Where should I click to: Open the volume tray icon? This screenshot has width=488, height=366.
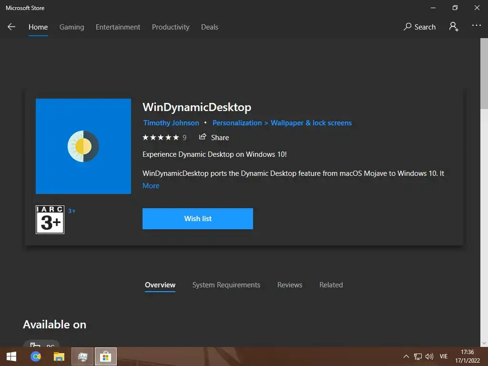[x=429, y=356]
